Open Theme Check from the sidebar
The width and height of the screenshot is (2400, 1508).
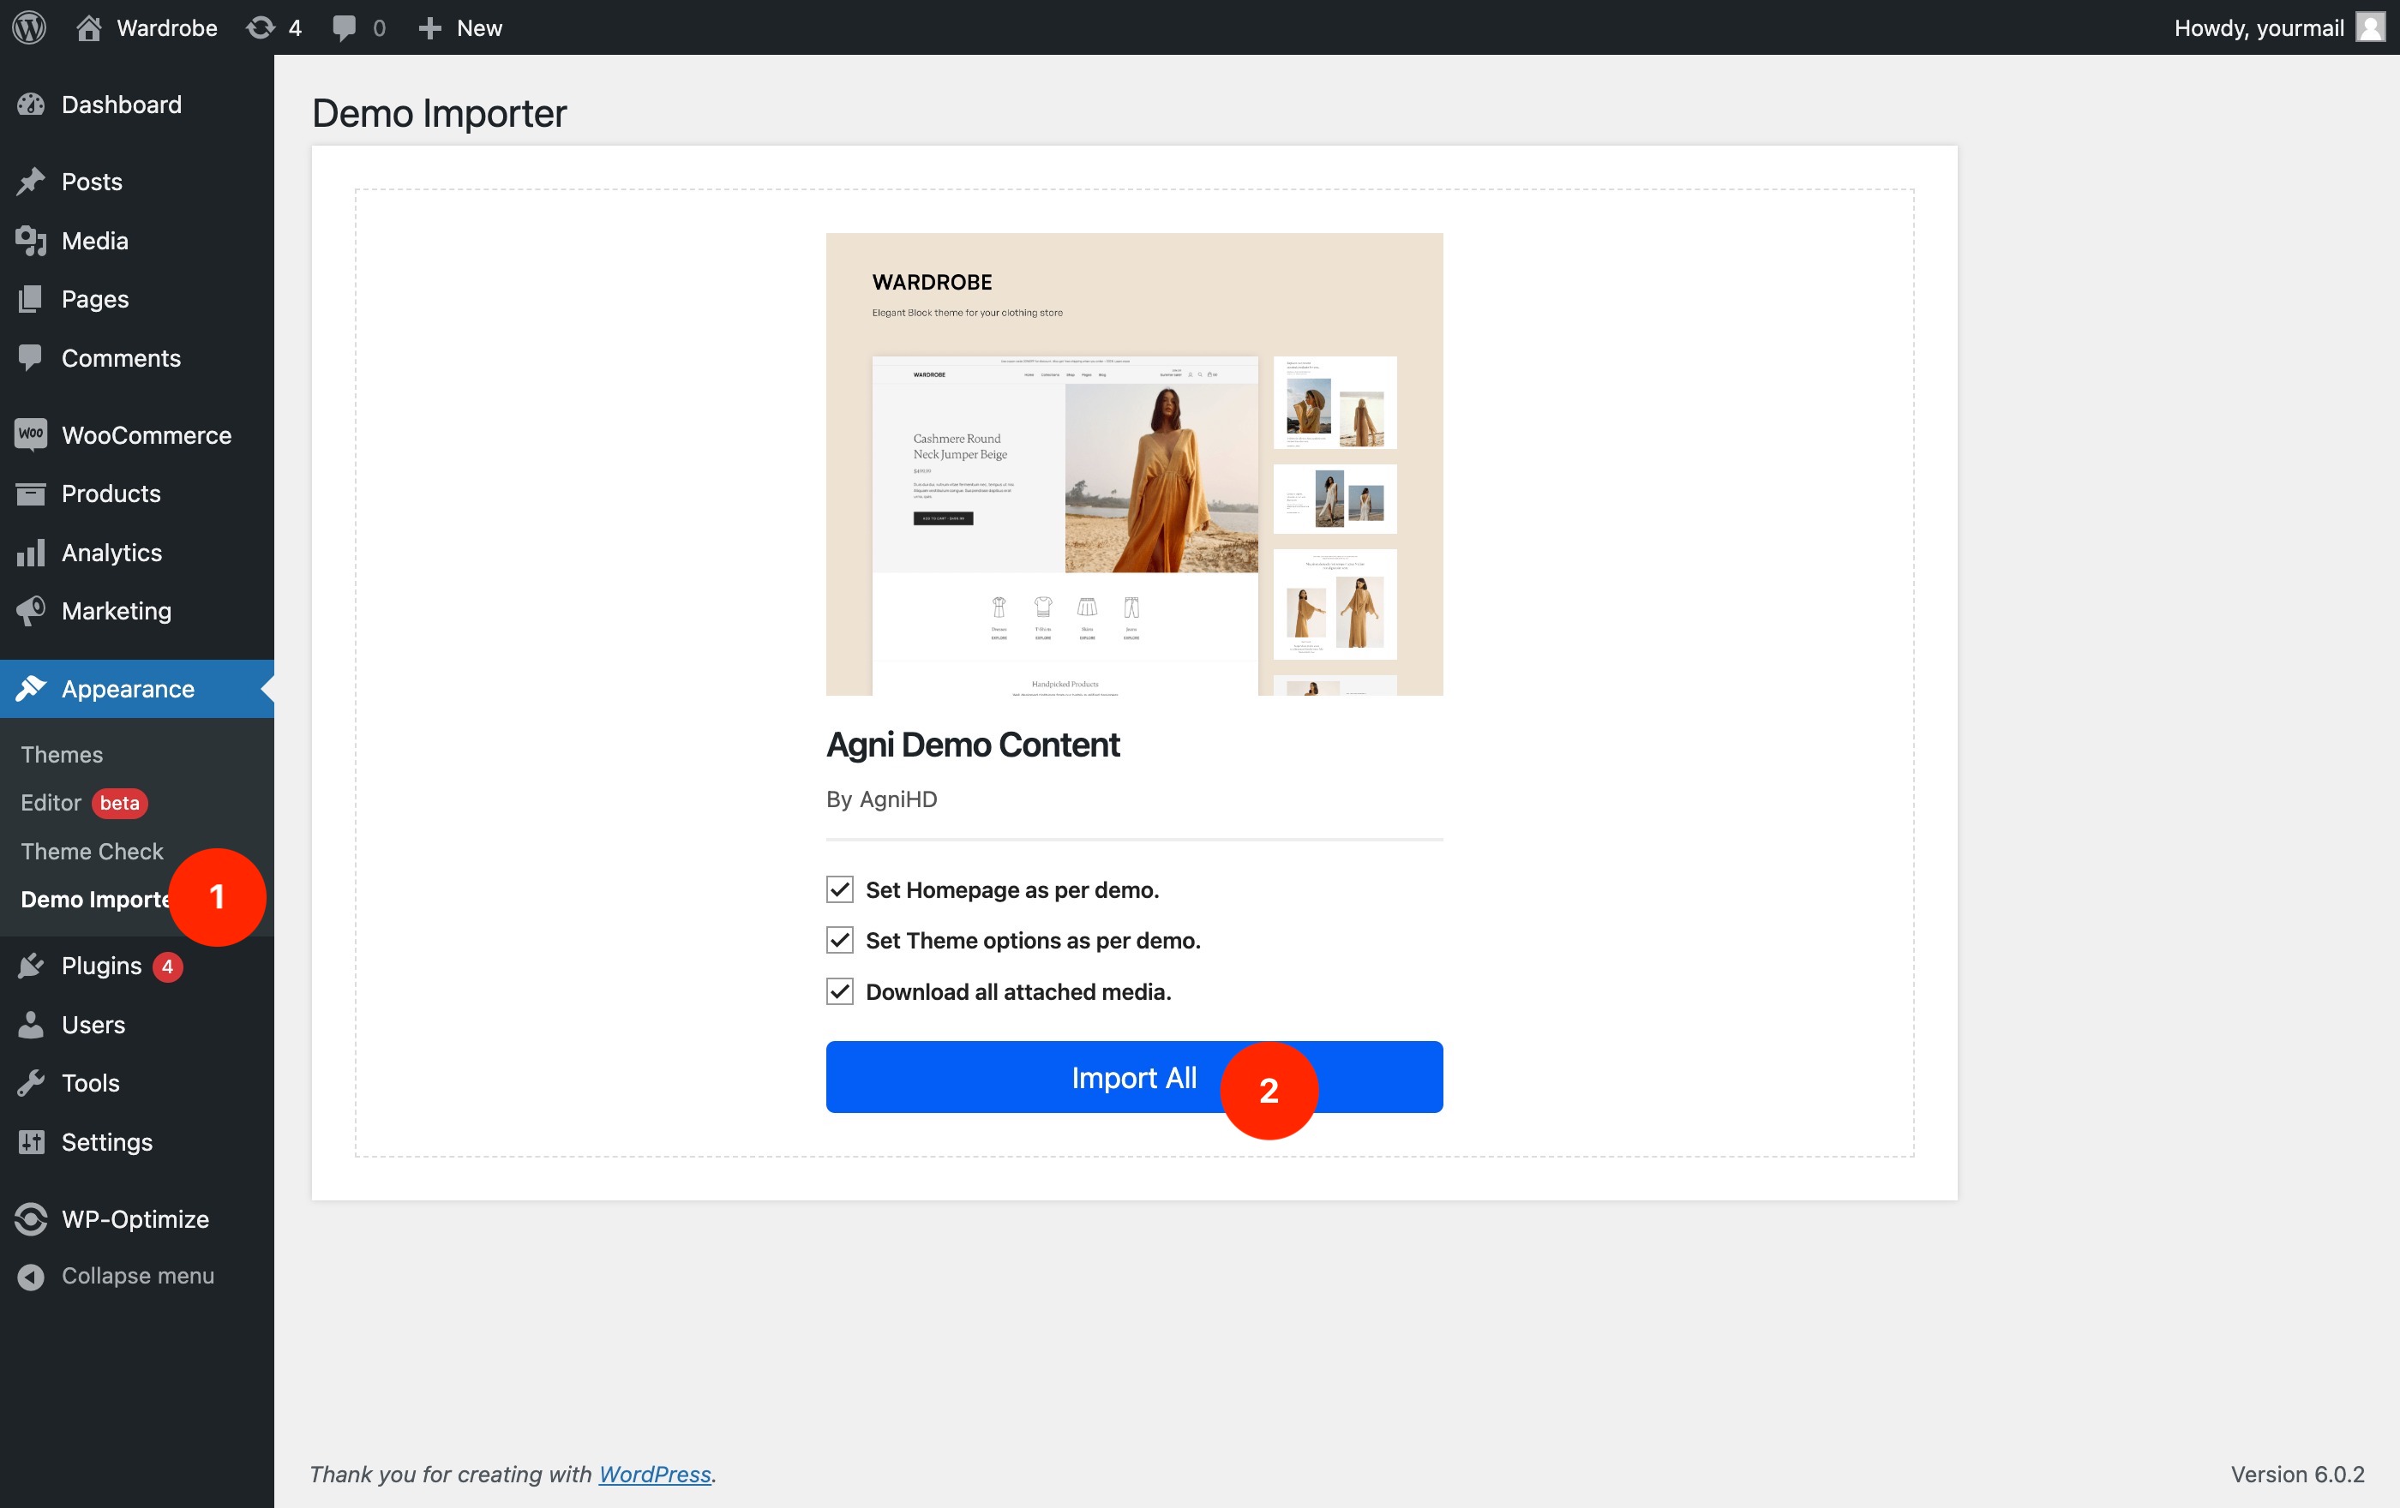coord(92,851)
